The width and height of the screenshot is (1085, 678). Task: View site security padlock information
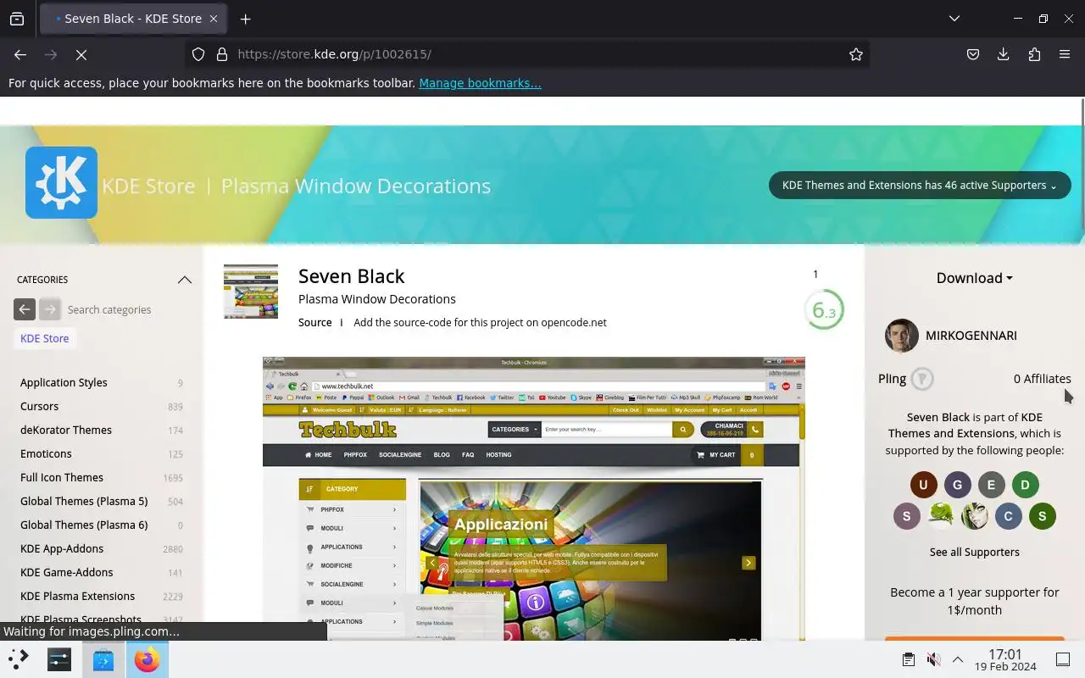click(222, 54)
